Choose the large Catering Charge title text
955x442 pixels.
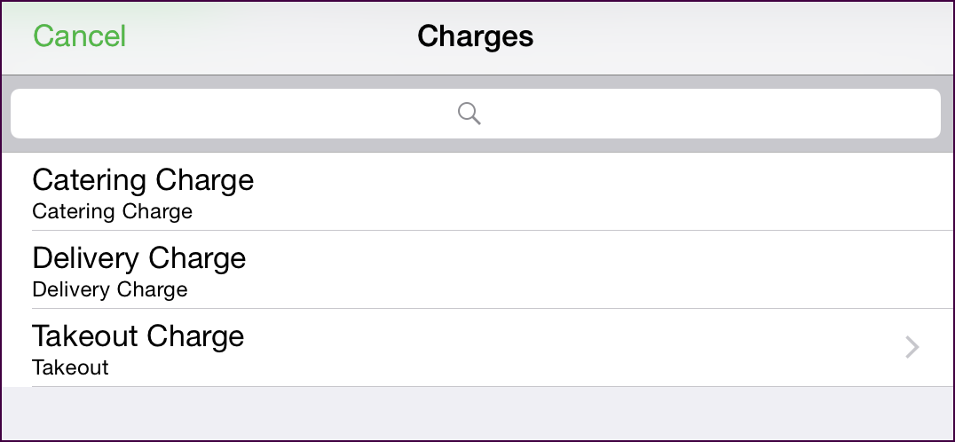point(143,180)
